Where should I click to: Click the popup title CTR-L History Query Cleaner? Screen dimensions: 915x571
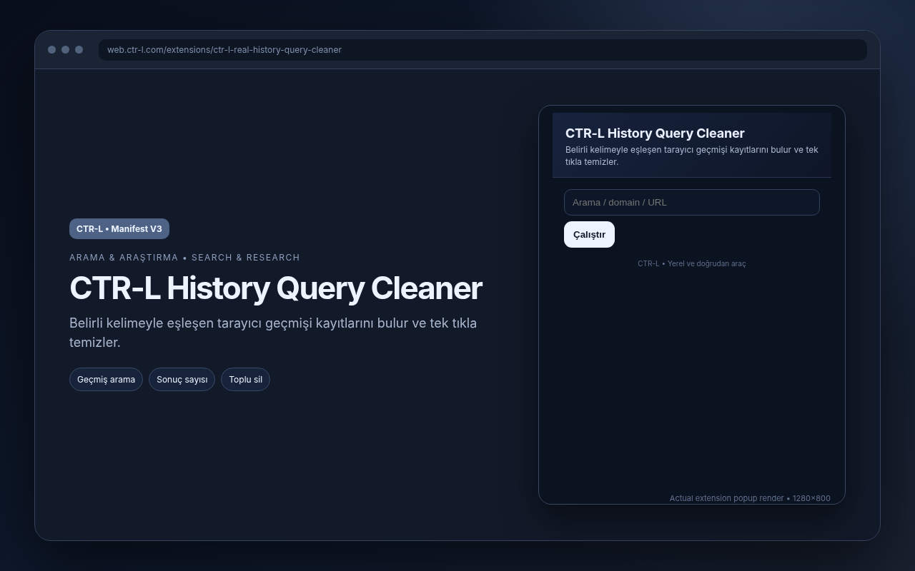[655, 133]
